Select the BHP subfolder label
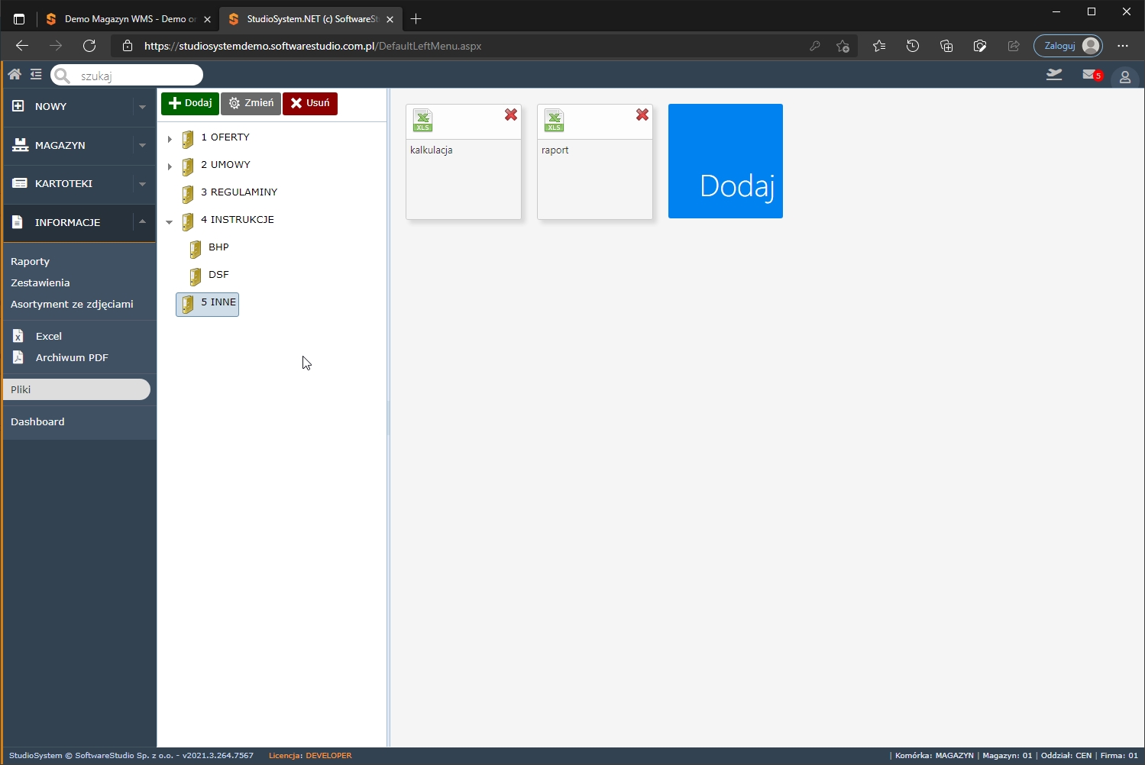Viewport: 1145px width, 765px height. [218, 247]
